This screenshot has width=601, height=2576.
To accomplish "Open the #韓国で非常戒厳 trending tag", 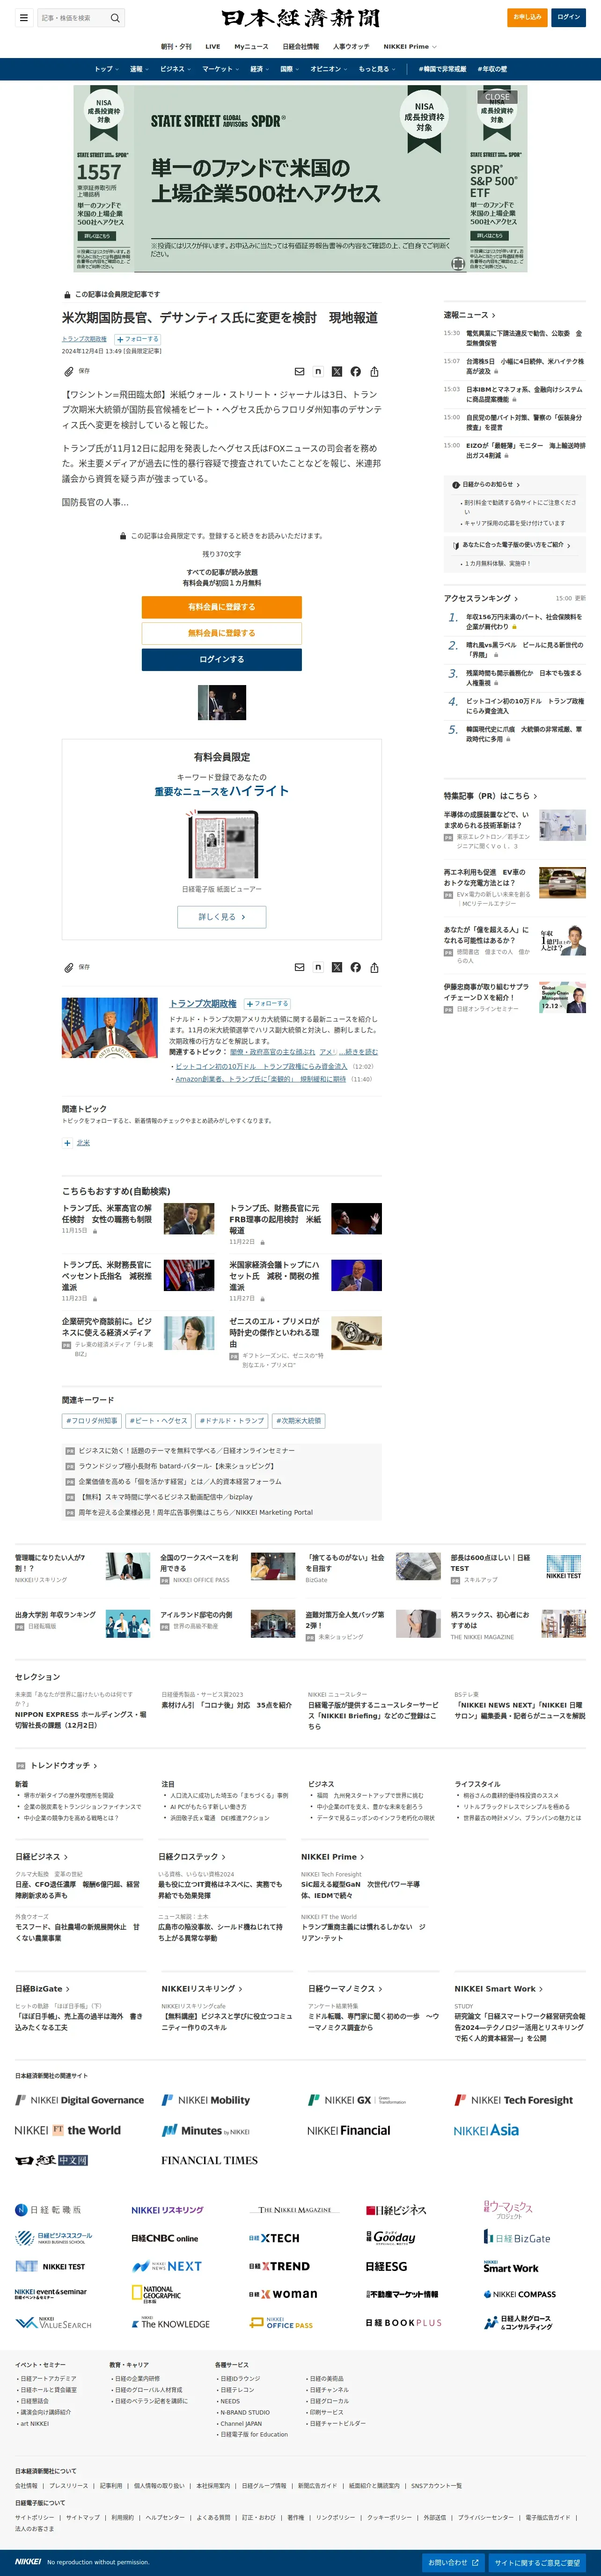I will (x=442, y=69).
